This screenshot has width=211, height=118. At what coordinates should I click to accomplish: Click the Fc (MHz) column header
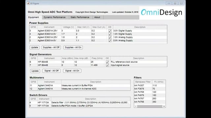click(x=159, y=82)
